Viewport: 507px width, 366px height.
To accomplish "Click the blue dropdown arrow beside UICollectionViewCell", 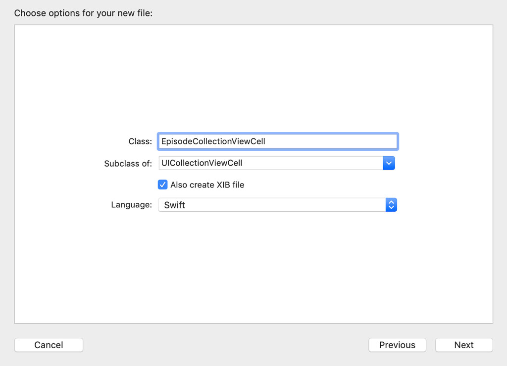I will click(x=389, y=163).
